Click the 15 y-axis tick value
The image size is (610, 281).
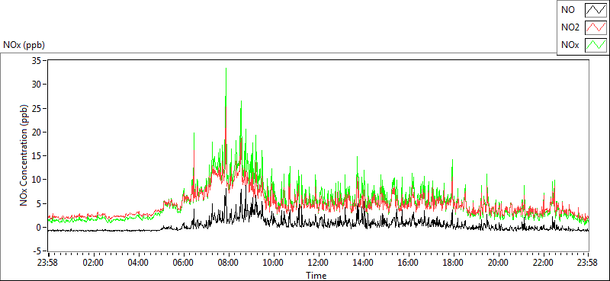(x=37, y=156)
